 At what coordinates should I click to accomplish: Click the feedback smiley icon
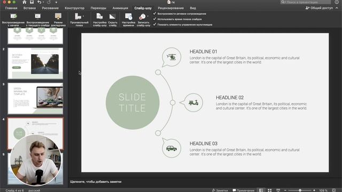[x=337, y=2]
